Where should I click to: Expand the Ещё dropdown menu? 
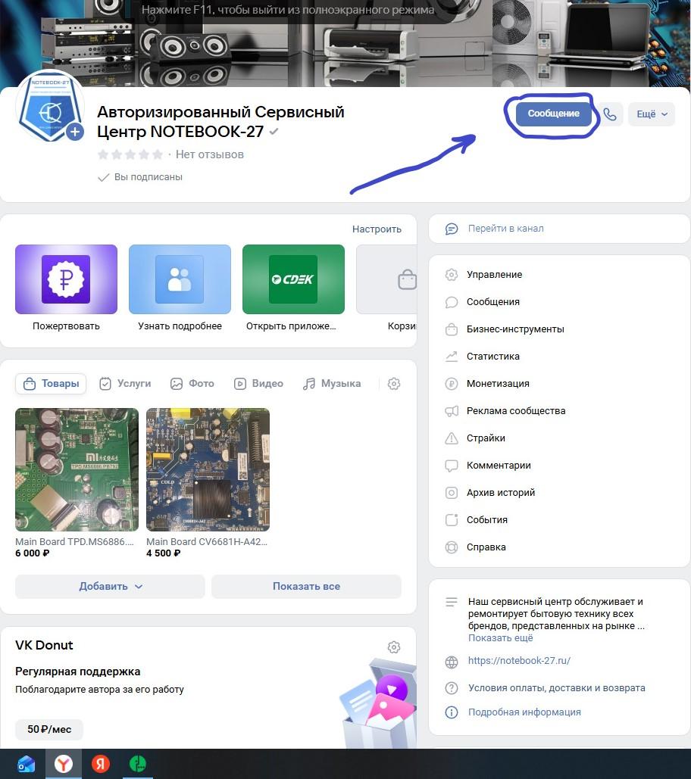tap(651, 114)
